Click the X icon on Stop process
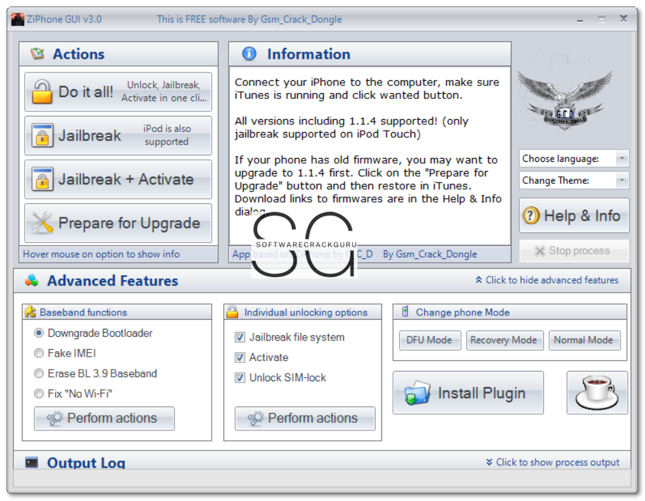645x501 pixels. tap(539, 251)
